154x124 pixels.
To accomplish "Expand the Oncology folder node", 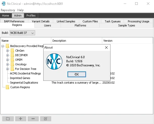I will click(7, 64).
